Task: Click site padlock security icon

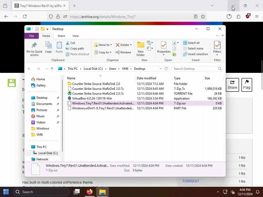Action: pyautogui.click(x=58, y=16)
